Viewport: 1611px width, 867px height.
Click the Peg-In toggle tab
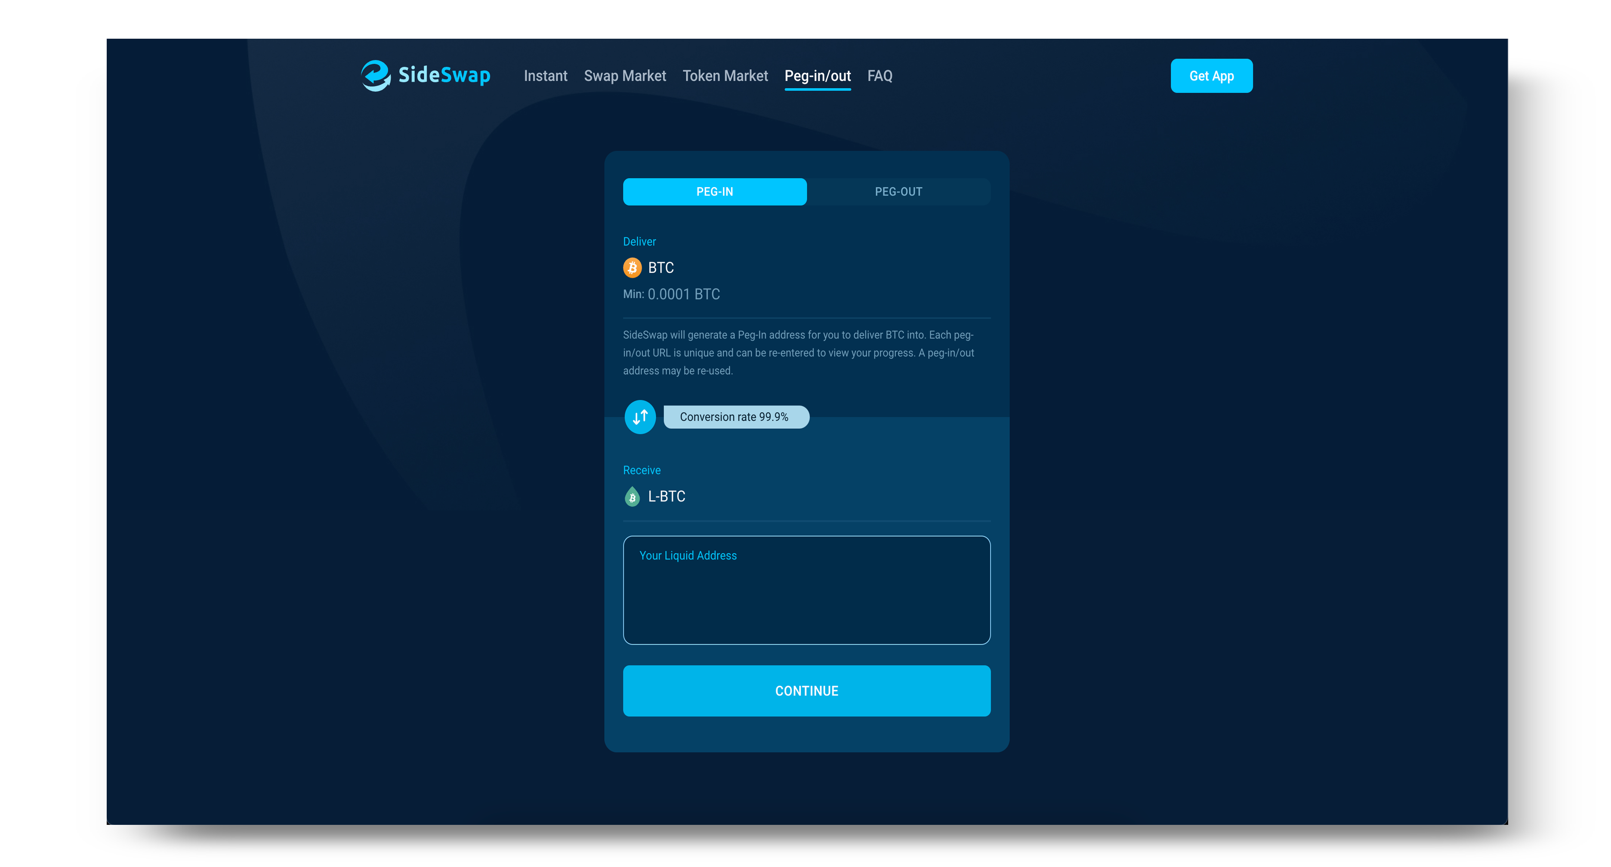(x=715, y=191)
